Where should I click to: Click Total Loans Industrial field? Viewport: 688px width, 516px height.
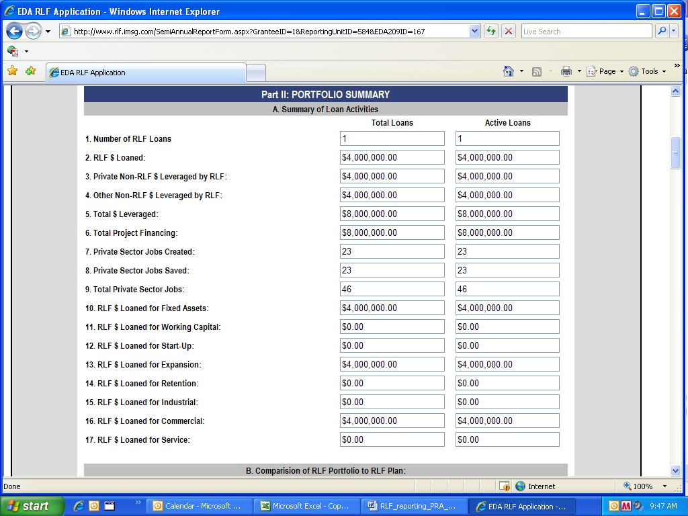pos(392,402)
